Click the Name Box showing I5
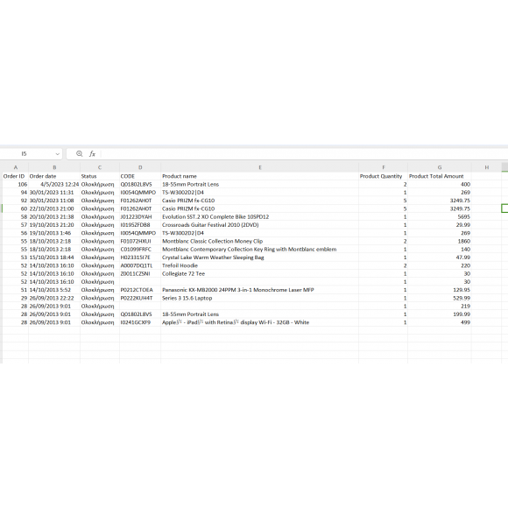 pyautogui.click(x=25, y=154)
